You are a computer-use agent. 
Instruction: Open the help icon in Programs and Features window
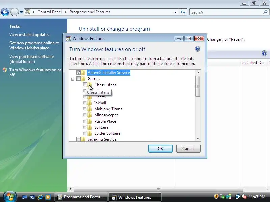point(264,53)
